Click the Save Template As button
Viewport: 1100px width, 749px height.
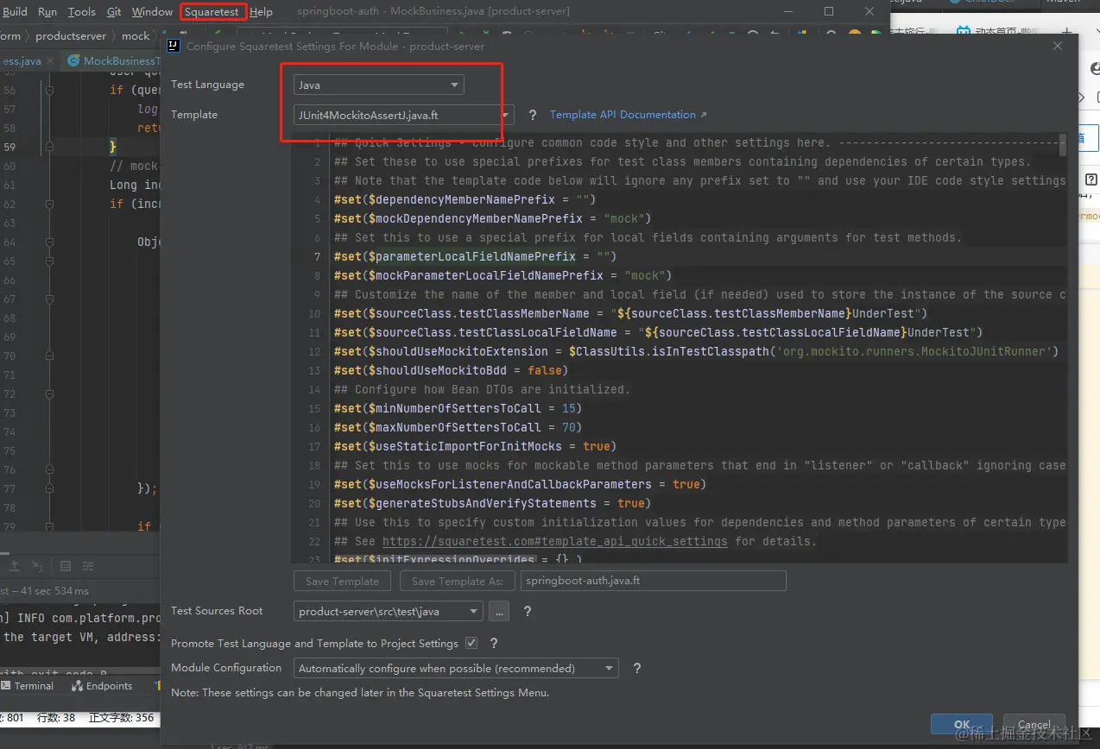pos(458,581)
